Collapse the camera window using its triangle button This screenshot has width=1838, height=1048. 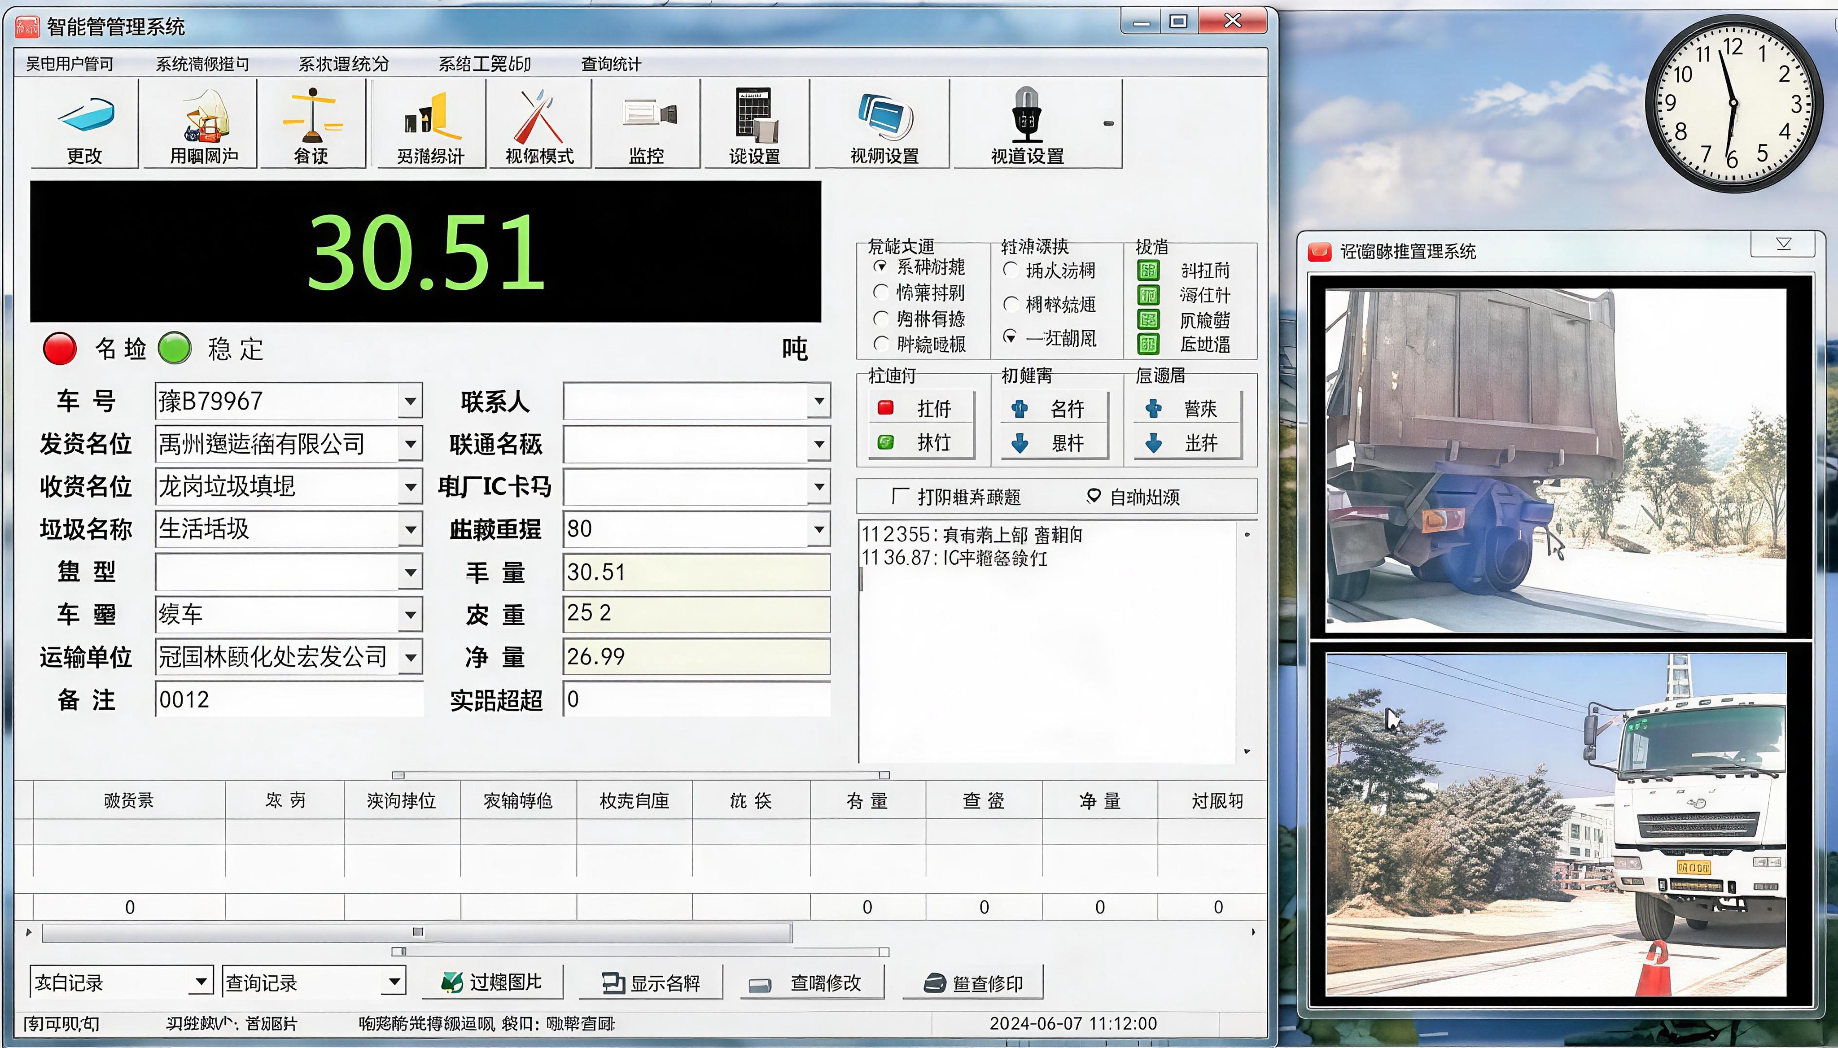tap(1783, 244)
